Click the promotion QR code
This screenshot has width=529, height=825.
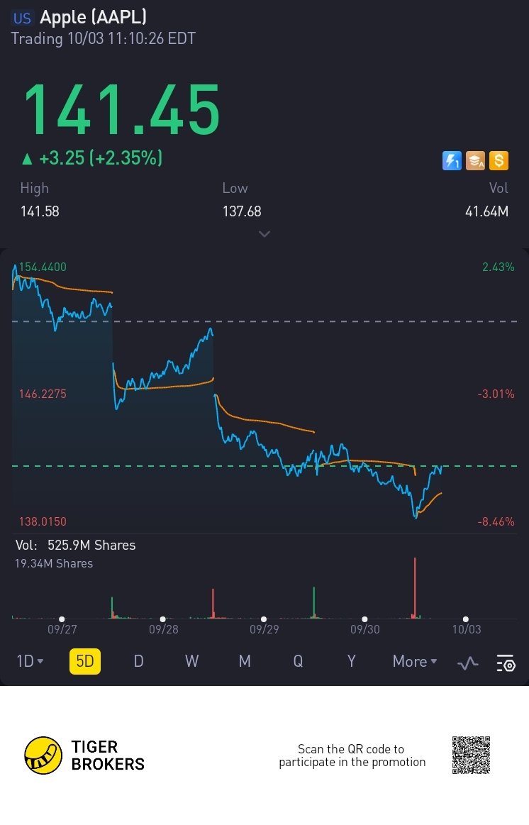(471, 755)
